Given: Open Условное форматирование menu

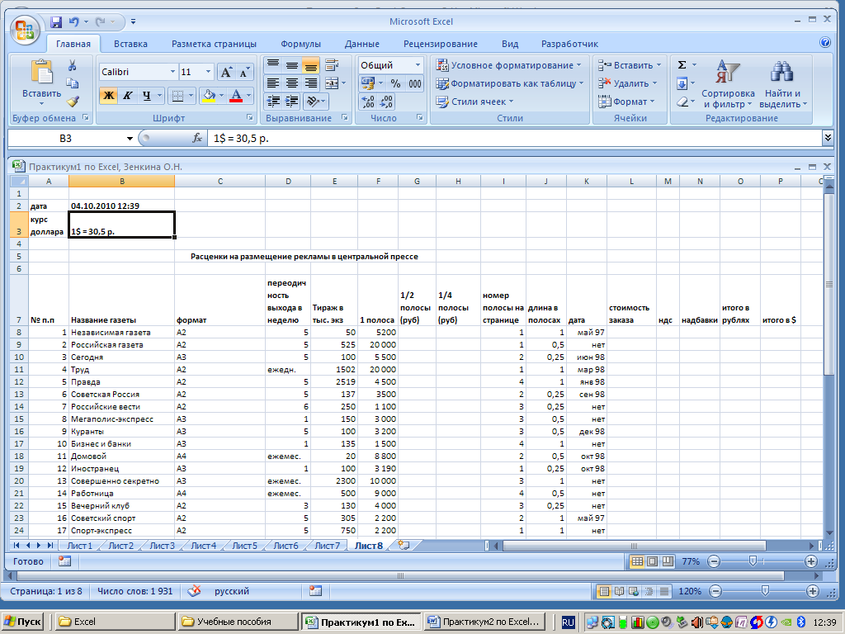Looking at the screenshot, I should click(509, 65).
